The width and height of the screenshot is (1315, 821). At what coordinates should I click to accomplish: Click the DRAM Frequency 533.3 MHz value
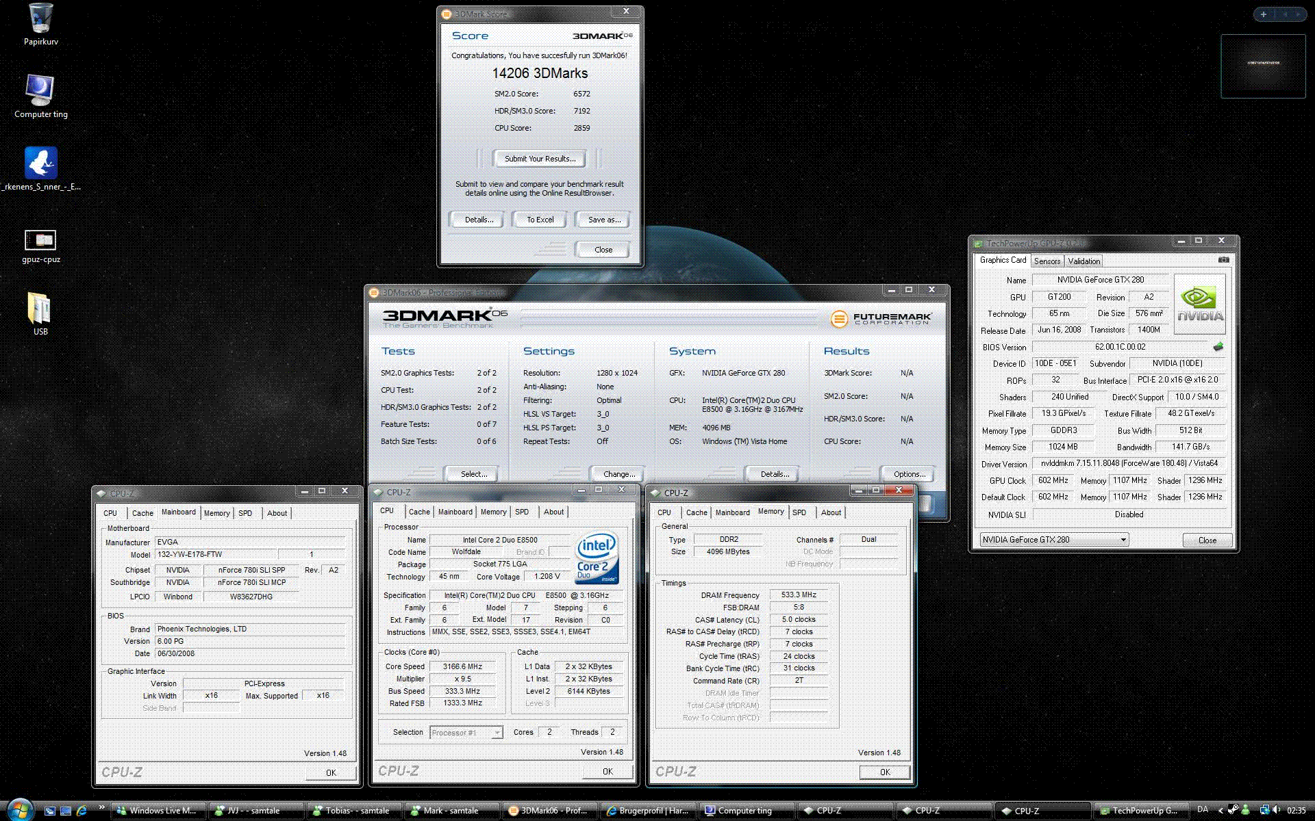[x=799, y=595]
